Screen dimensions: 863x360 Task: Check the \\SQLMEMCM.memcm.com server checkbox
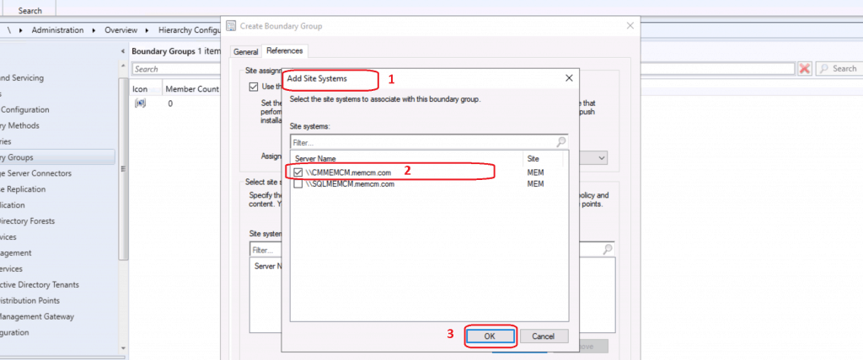[x=297, y=185]
